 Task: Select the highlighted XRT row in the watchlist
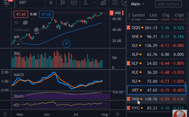point(157,90)
